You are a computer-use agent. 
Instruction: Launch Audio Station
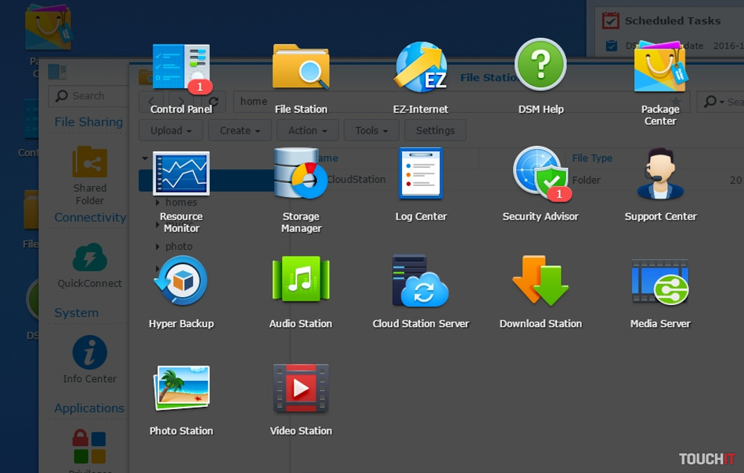click(x=301, y=282)
